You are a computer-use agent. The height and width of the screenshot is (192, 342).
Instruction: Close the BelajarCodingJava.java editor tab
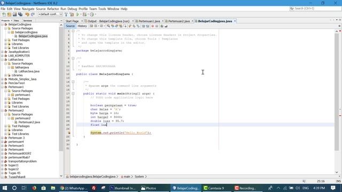235,21
